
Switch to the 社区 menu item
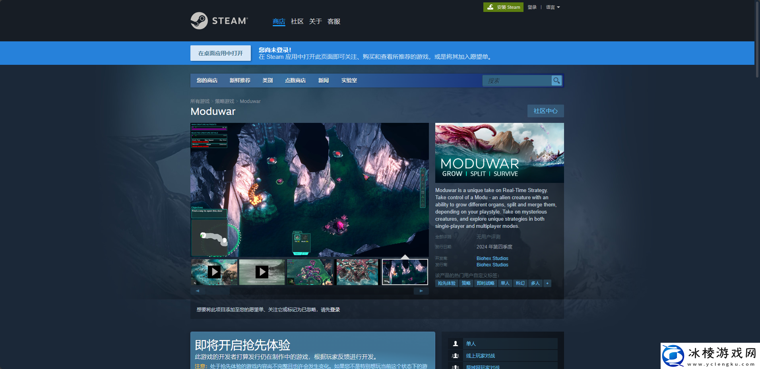(297, 21)
